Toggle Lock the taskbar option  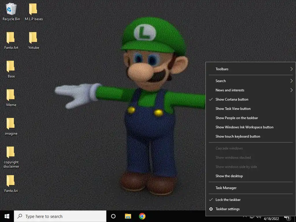coord(251,200)
